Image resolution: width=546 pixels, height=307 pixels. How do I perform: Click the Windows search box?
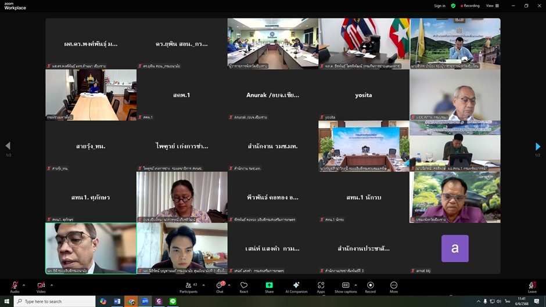click(x=55, y=301)
